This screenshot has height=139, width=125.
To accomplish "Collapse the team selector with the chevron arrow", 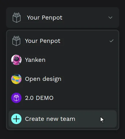I will point(110,18).
